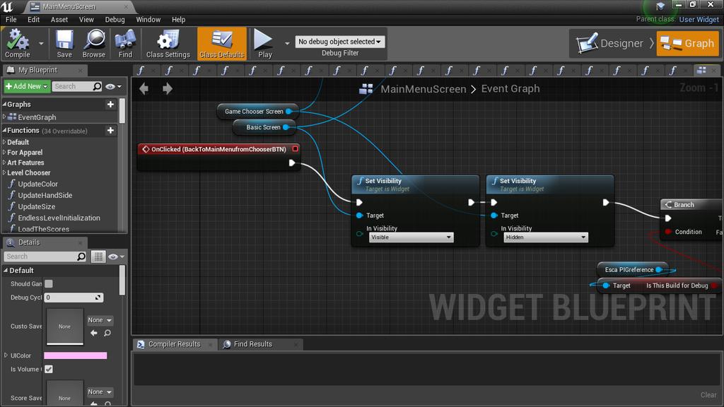Click Debug Cycl numeric field
724x407 pixels.
click(74, 297)
